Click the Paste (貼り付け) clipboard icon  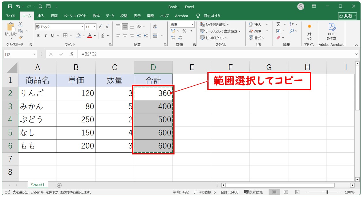click(x=11, y=27)
